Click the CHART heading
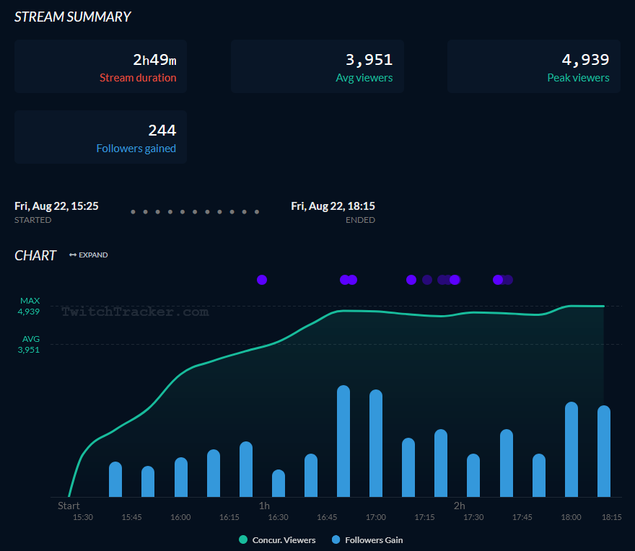 pyautogui.click(x=35, y=255)
